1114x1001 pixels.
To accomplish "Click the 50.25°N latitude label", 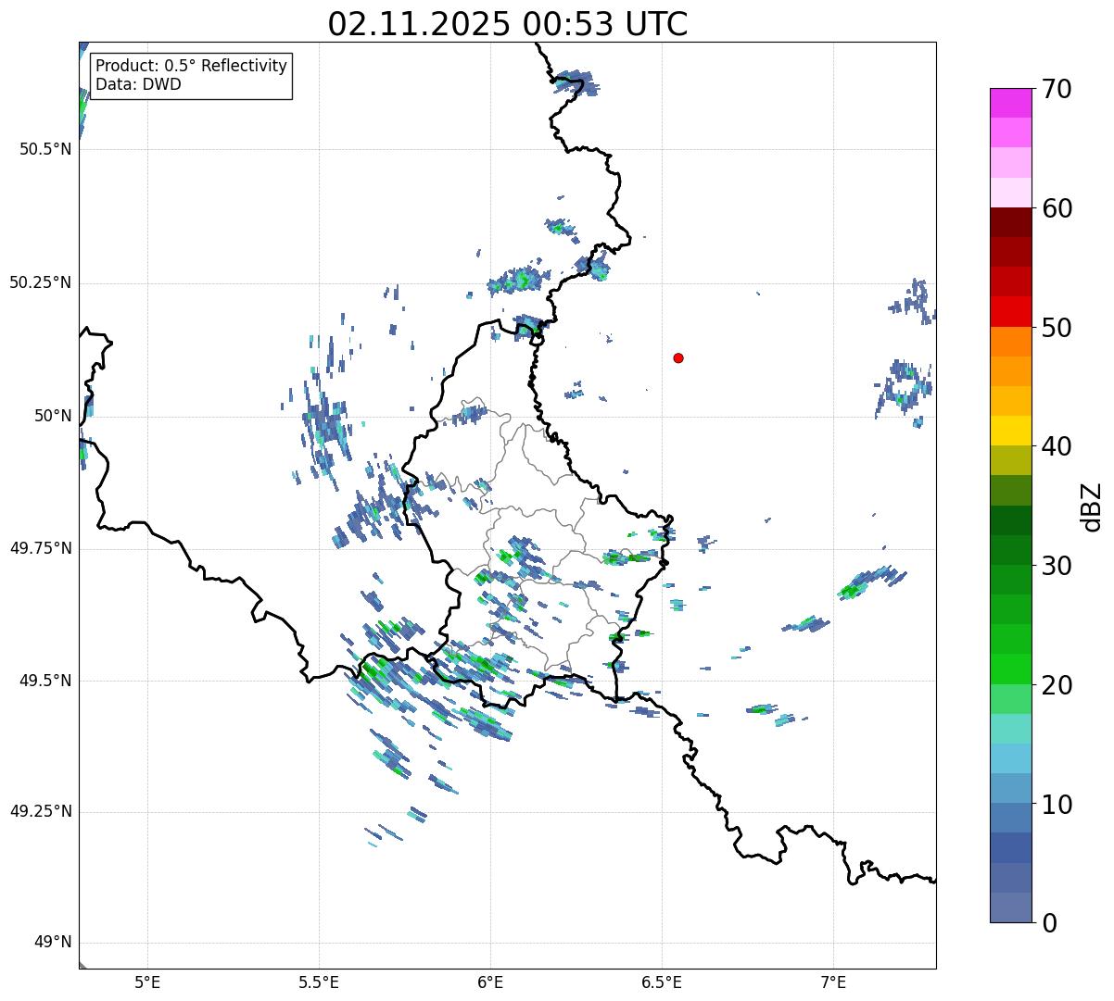I will point(40,282).
